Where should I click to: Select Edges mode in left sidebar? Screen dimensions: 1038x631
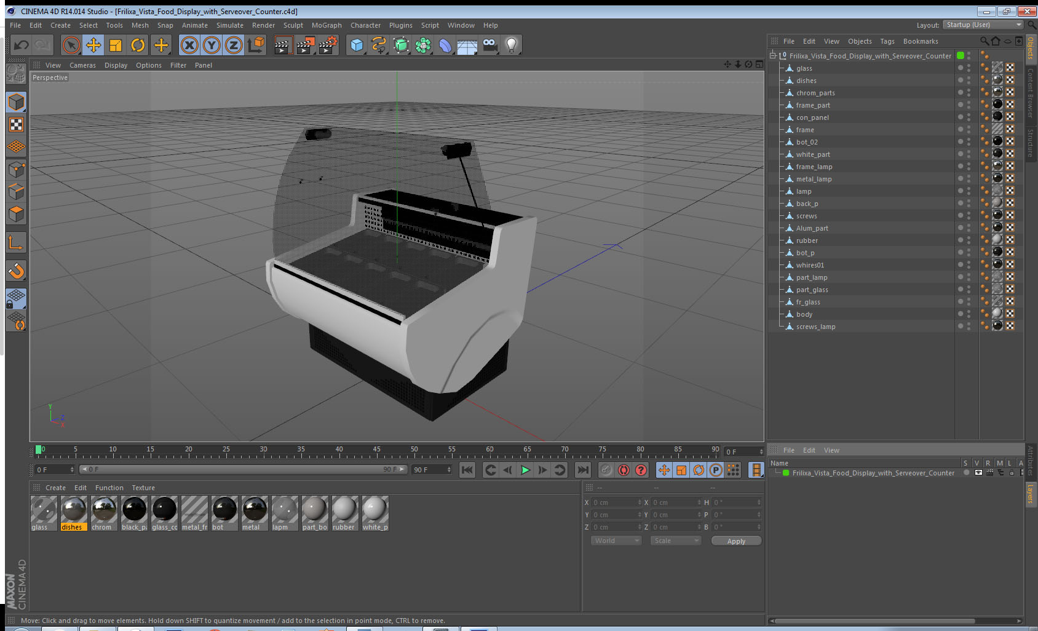[x=17, y=191]
